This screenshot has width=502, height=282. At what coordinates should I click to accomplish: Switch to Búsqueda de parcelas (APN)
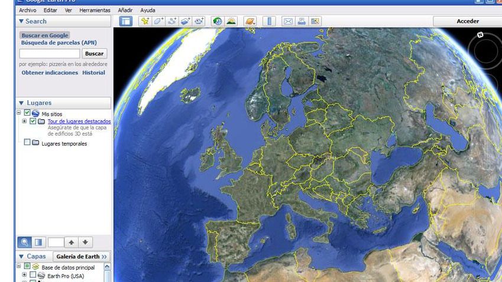point(59,42)
